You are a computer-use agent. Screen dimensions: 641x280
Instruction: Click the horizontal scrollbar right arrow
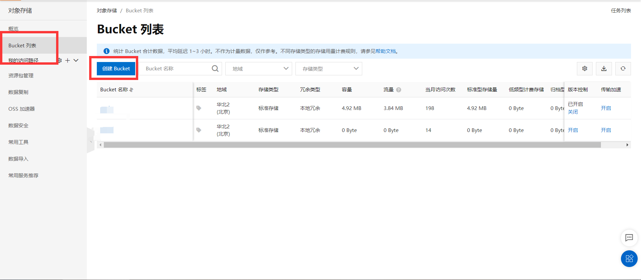pyautogui.click(x=627, y=145)
